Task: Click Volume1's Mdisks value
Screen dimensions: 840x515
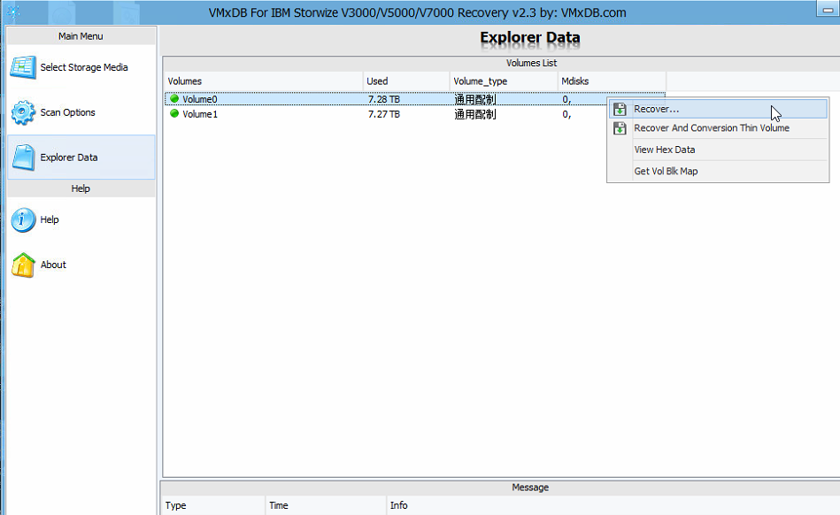Action: pos(566,114)
